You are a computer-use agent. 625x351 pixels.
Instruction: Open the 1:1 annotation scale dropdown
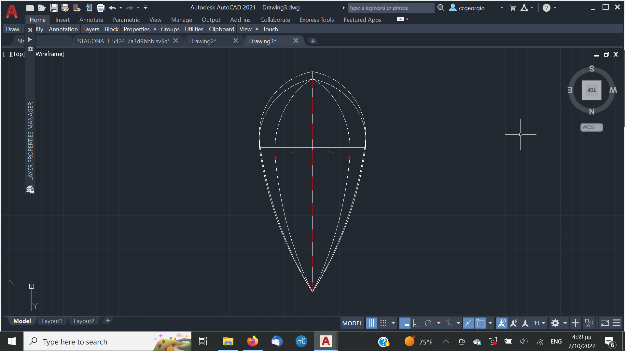(x=539, y=323)
